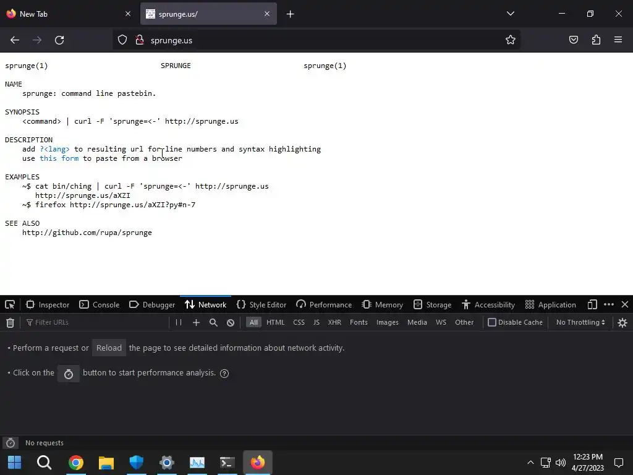
Task: Open the Firefox application menu
Action: (x=618, y=40)
